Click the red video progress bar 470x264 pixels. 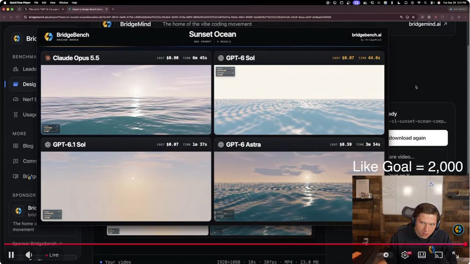[x=235, y=244]
